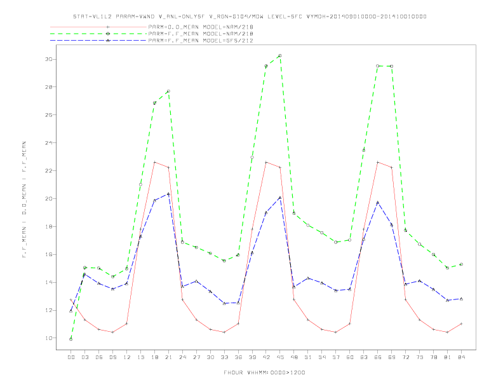Click x-axis tick label 24
The image size is (503, 389).
182,357
